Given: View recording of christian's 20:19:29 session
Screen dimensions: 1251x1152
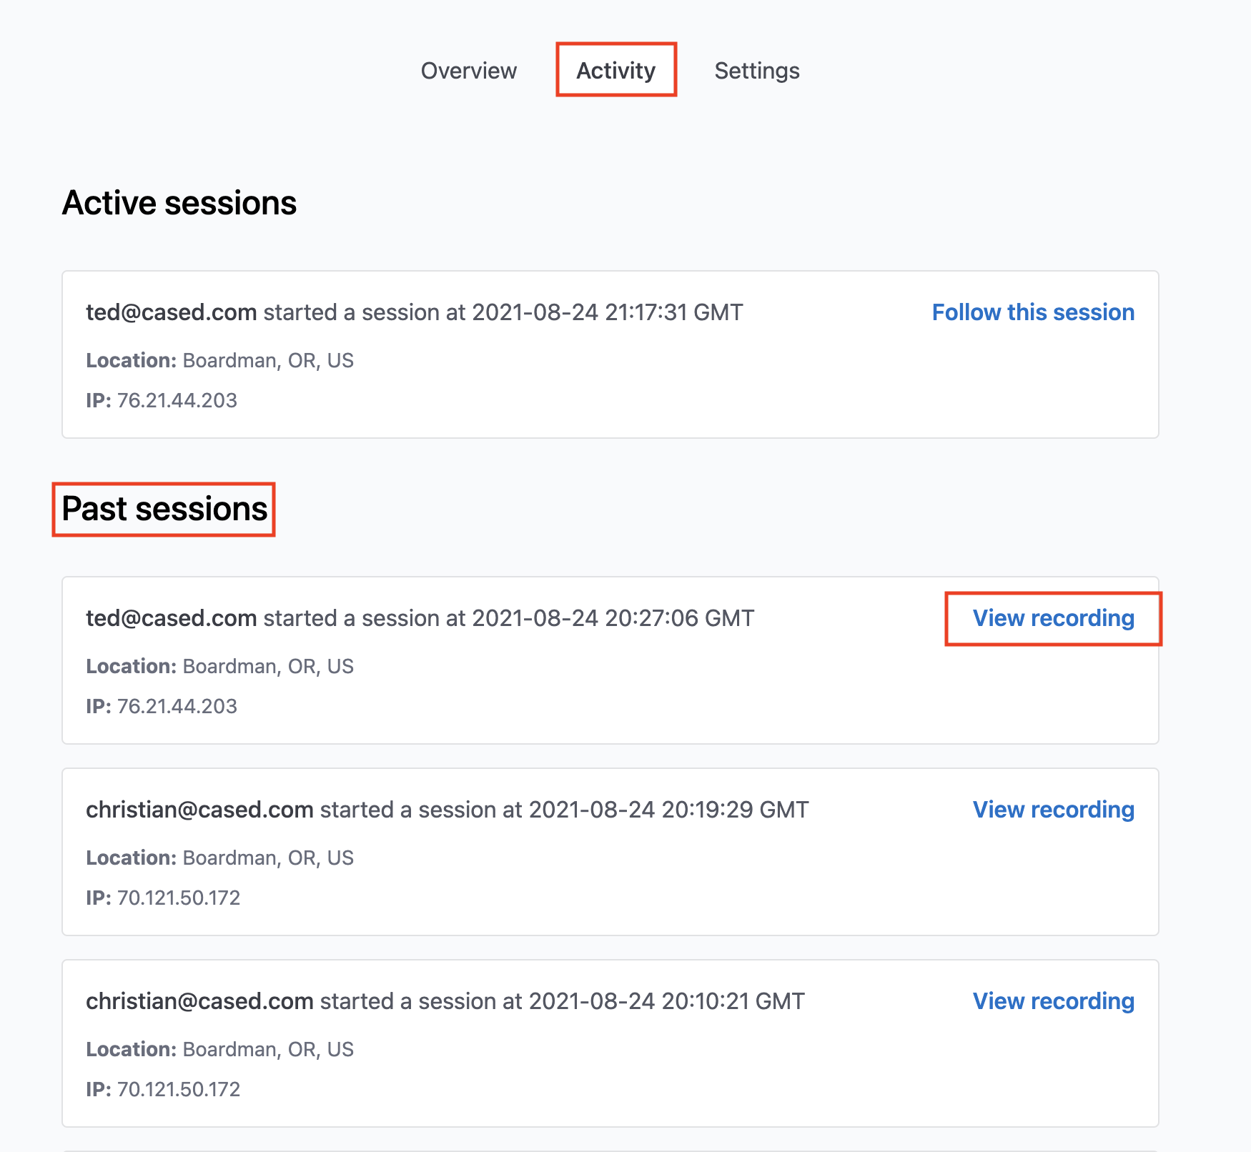Looking at the screenshot, I should pyautogui.click(x=1054, y=810).
